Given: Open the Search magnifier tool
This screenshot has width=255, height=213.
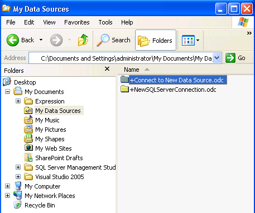Looking at the screenshot, I should pyautogui.click(x=113, y=40).
